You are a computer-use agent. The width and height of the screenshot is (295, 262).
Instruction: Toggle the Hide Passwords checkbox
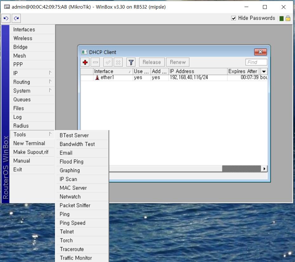pyautogui.click(x=233, y=18)
